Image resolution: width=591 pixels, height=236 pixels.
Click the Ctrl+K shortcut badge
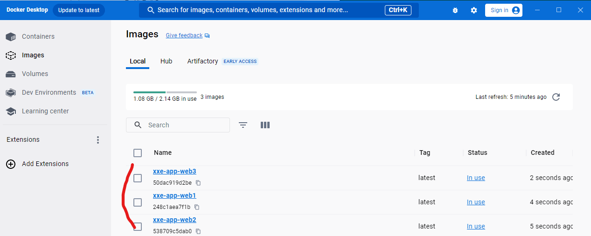398,10
